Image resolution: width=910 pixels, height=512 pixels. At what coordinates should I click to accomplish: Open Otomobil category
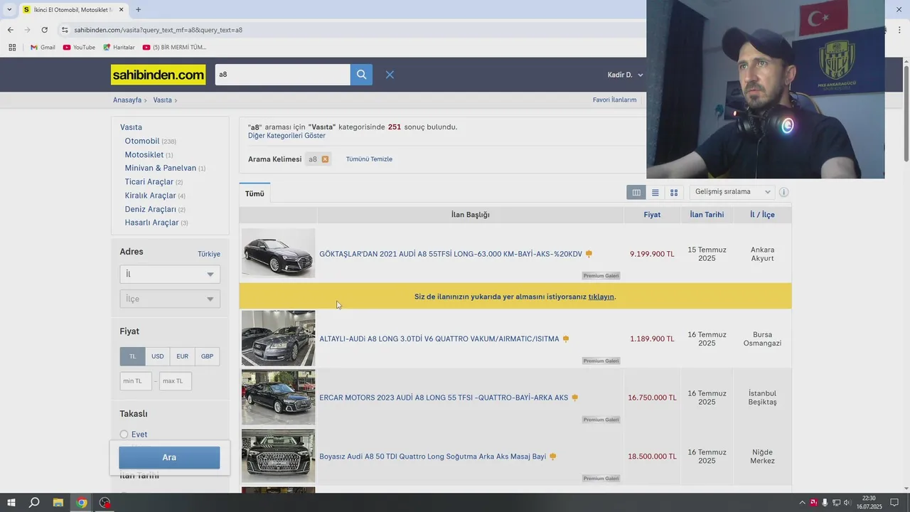tap(142, 141)
